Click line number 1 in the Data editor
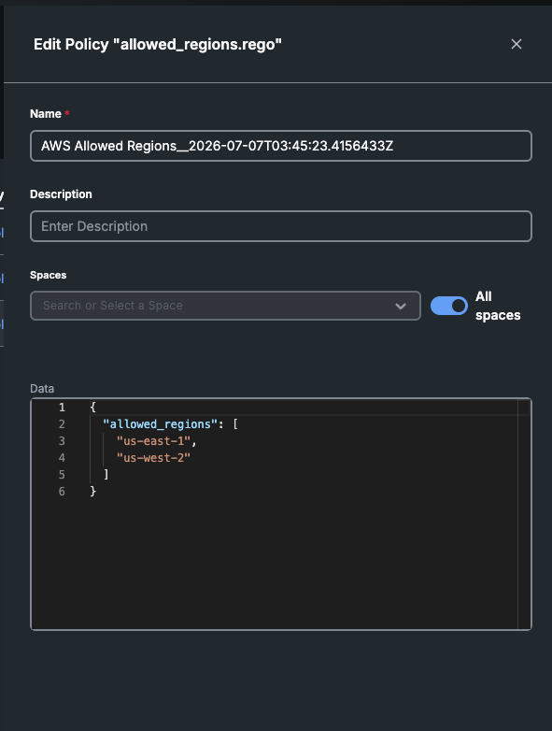 (62, 408)
